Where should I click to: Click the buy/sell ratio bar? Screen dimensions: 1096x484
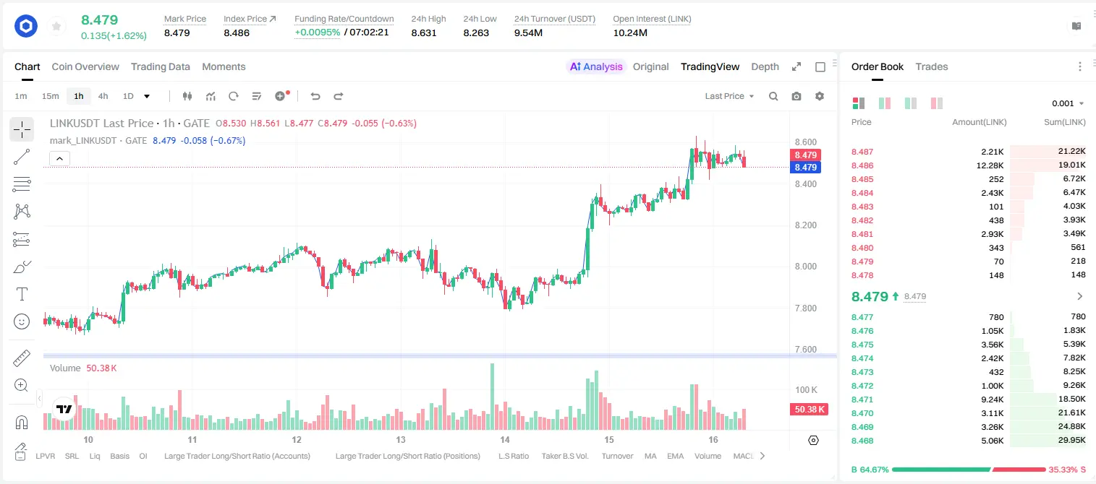[x=969, y=470]
